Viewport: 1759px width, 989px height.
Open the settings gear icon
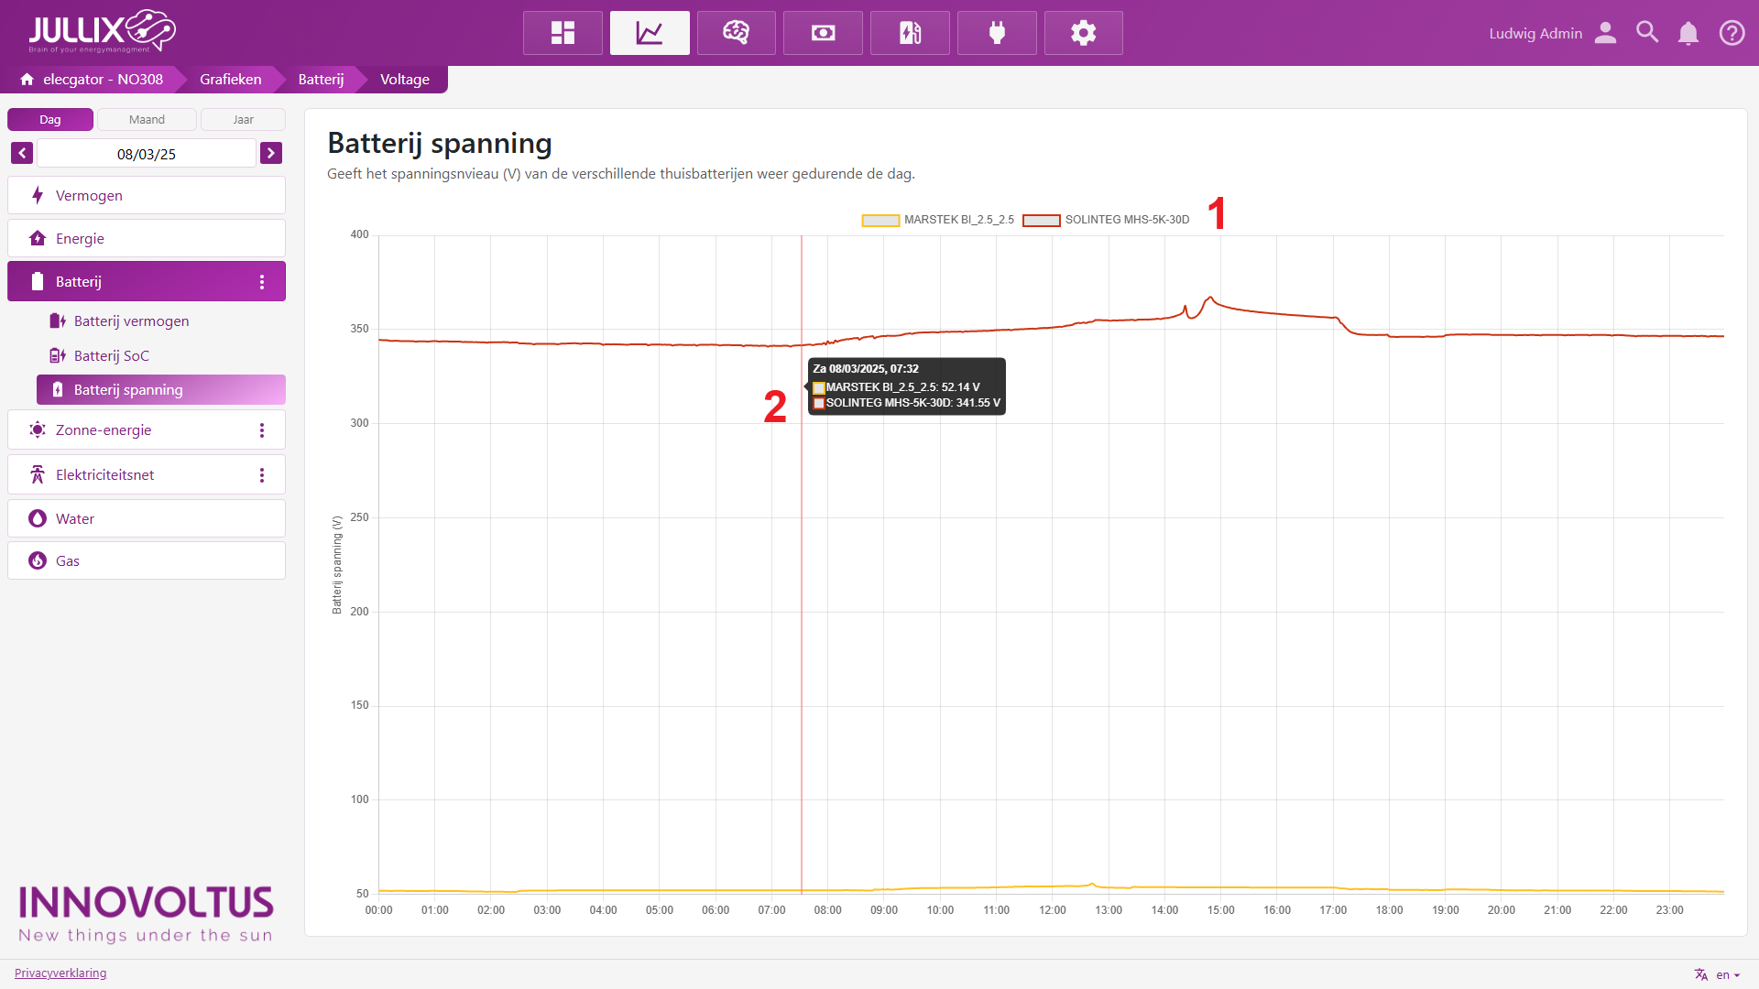(1083, 33)
